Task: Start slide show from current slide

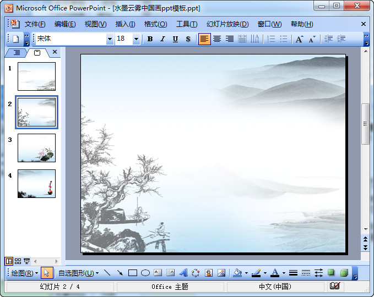Action: (x=26, y=261)
